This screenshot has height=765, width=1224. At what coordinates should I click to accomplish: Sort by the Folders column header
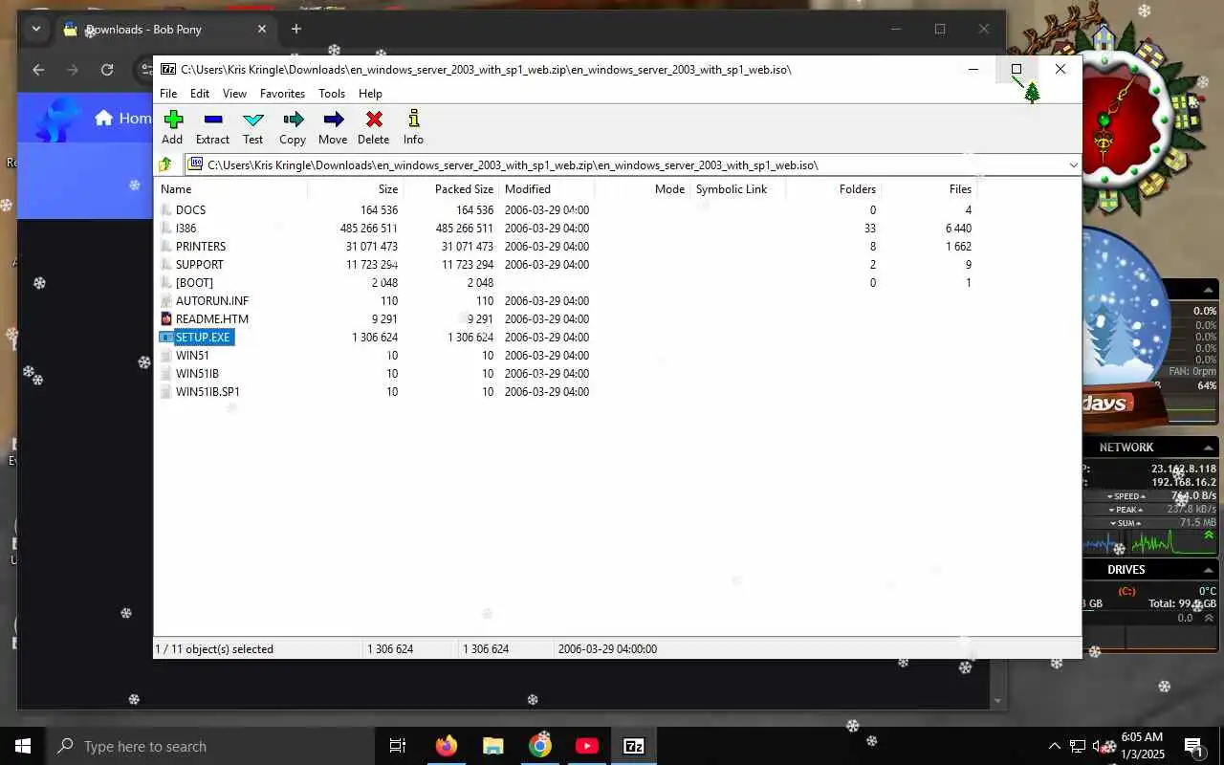coord(834,189)
